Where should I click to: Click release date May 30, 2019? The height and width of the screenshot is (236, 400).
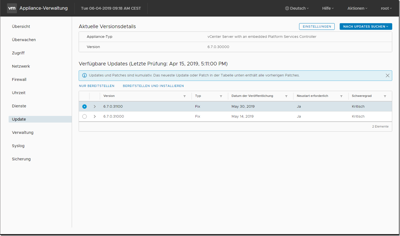243,106
